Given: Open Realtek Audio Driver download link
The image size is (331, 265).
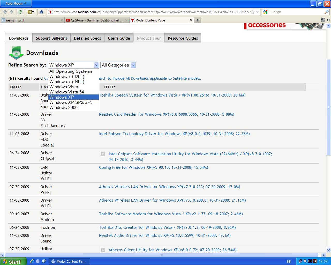Looking at the screenshot, I should [165, 235].
